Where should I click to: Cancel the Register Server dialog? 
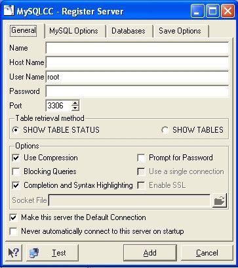point(207,253)
